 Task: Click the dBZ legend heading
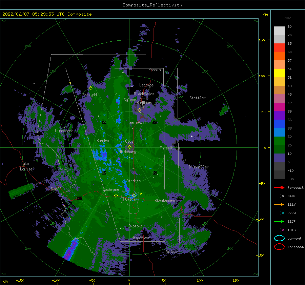click(287, 18)
